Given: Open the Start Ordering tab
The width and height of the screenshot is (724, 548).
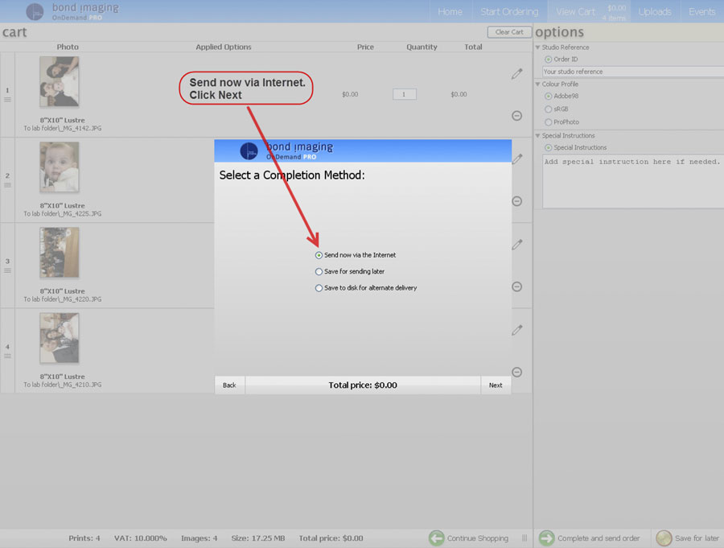Looking at the screenshot, I should coord(509,11).
